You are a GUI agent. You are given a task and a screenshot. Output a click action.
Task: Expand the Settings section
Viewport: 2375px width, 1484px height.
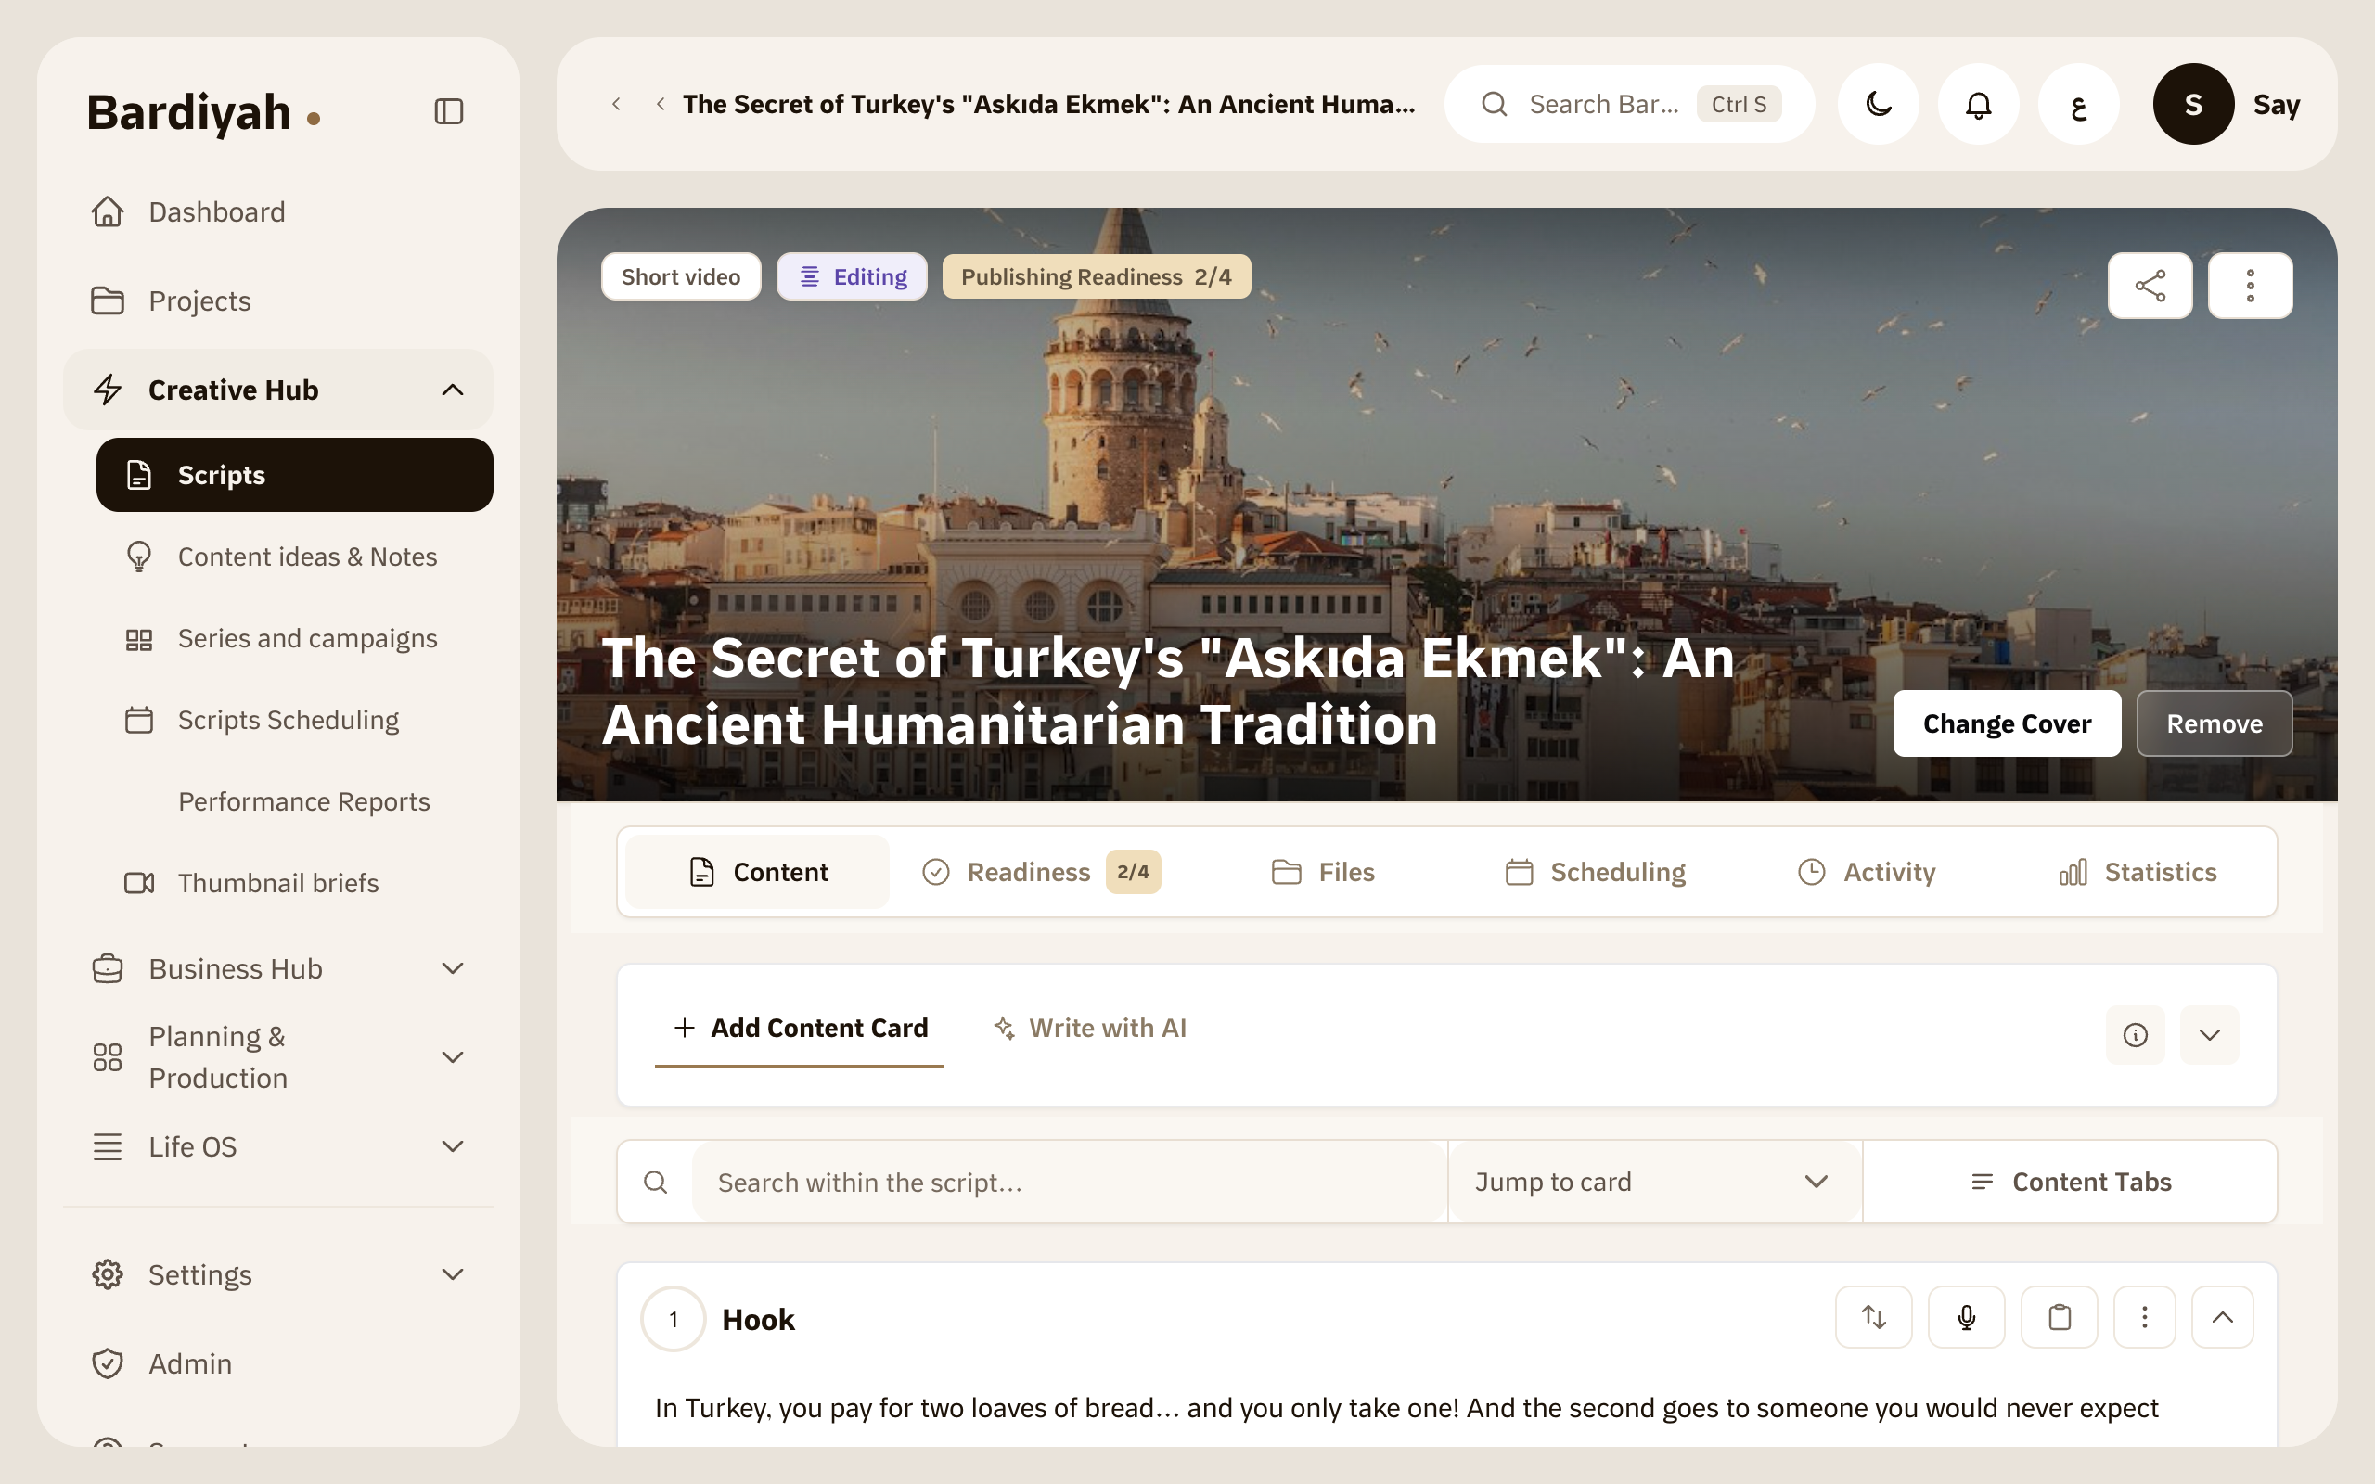click(x=277, y=1274)
